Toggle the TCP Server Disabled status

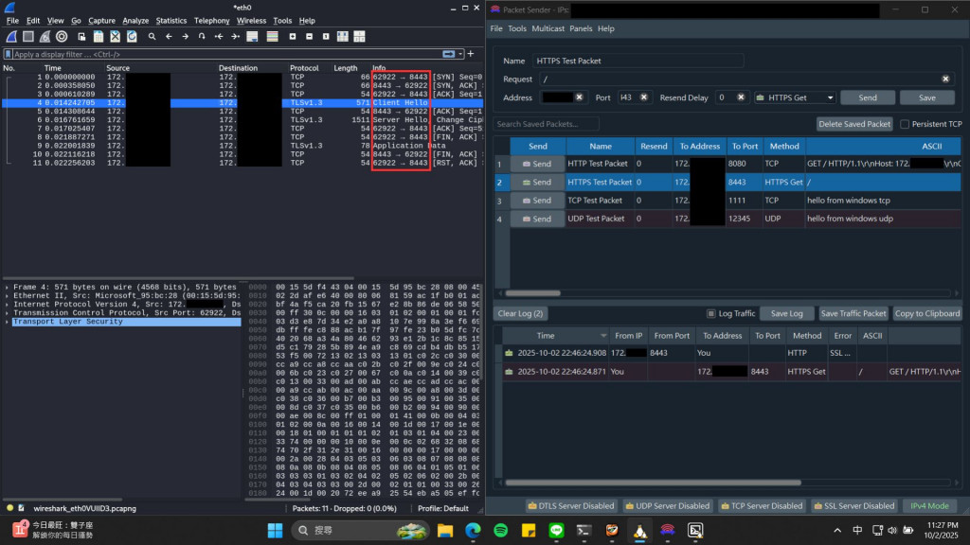coord(763,506)
